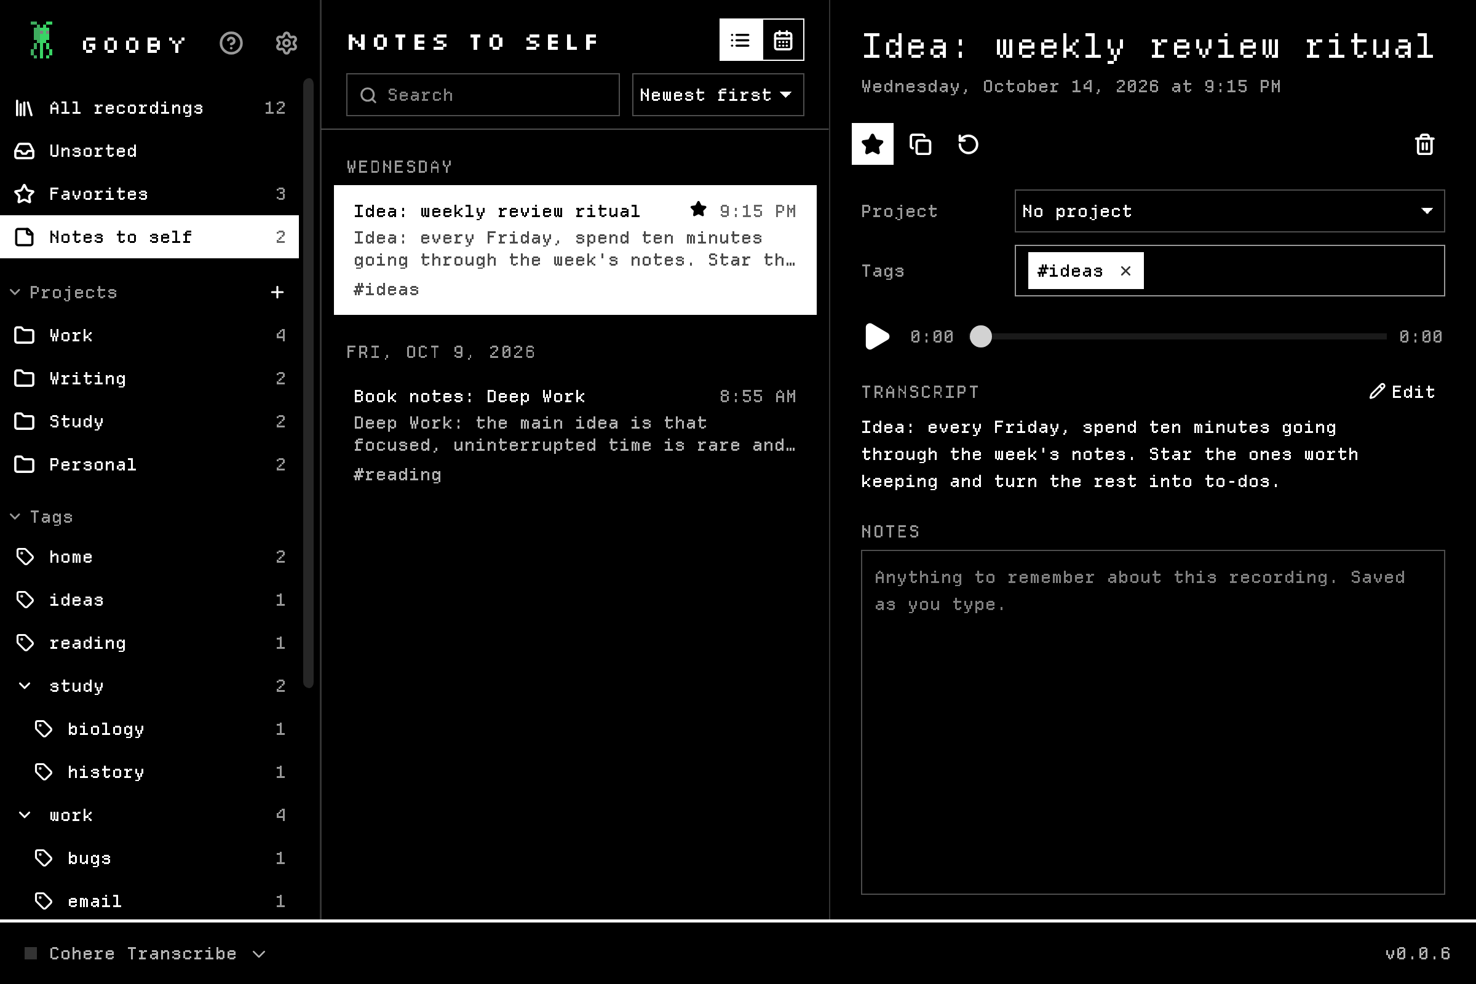The height and width of the screenshot is (984, 1476).
Task: Open Book notes: Deep Work recording
Action: pos(575,435)
